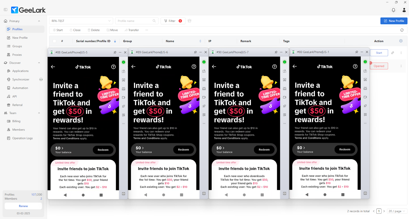Pin the #90 GeeLarkPhone|US-7 window
The height and width of the screenshot is (219, 409).
tap(276, 52)
